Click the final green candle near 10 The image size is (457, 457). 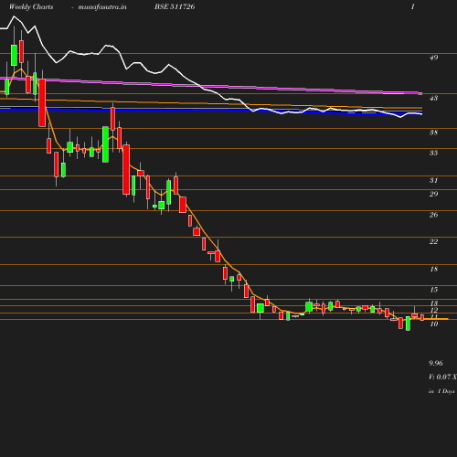click(x=408, y=324)
